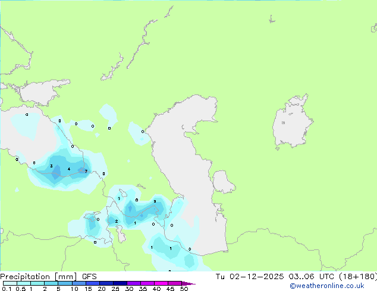This screenshot has width=377, height=291.
Task: Click the legend label '35'
Action: point(143,289)
